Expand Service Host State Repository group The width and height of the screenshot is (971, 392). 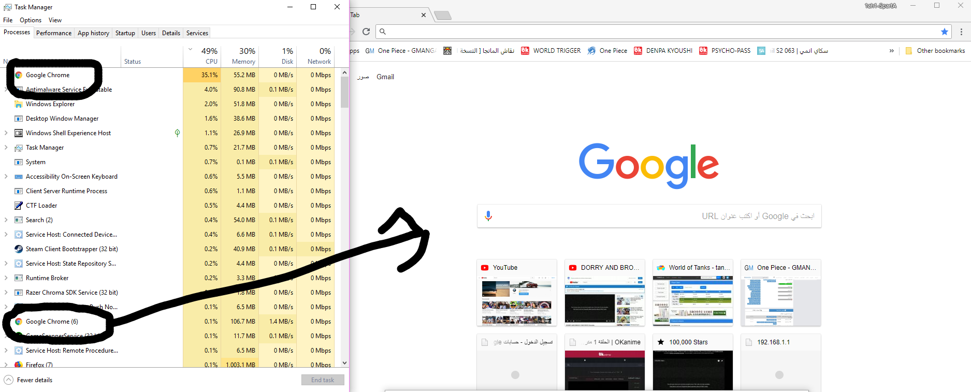point(6,264)
